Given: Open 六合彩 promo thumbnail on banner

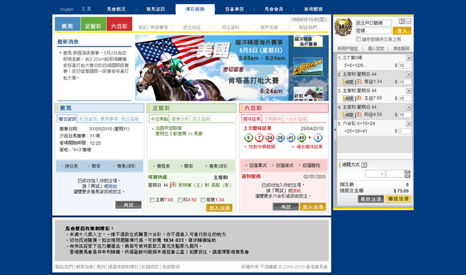Looking at the screenshot, I should [308, 67].
